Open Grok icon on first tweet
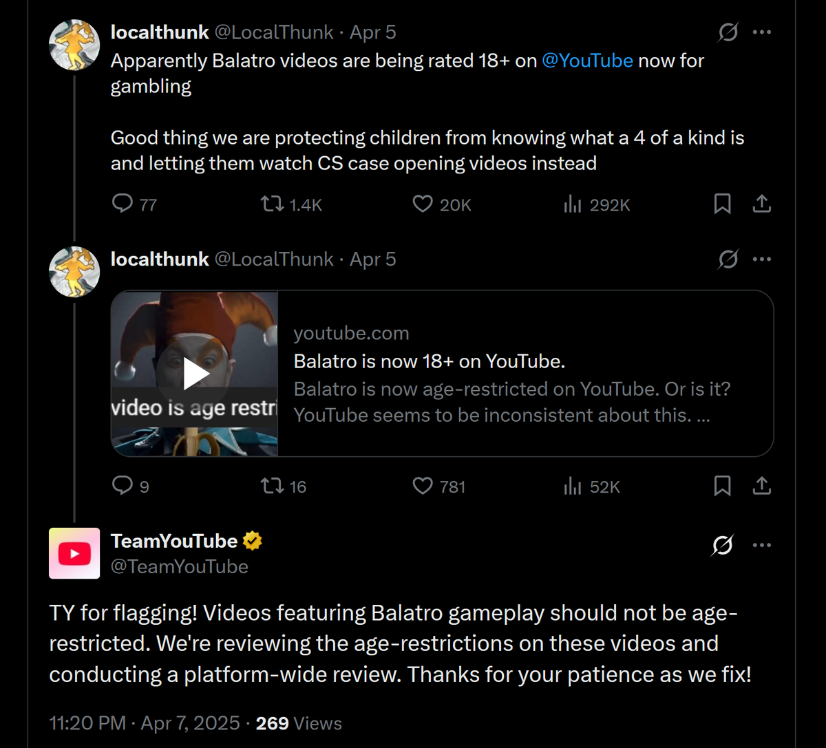Viewport: 826px width, 748px height. click(x=728, y=32)
